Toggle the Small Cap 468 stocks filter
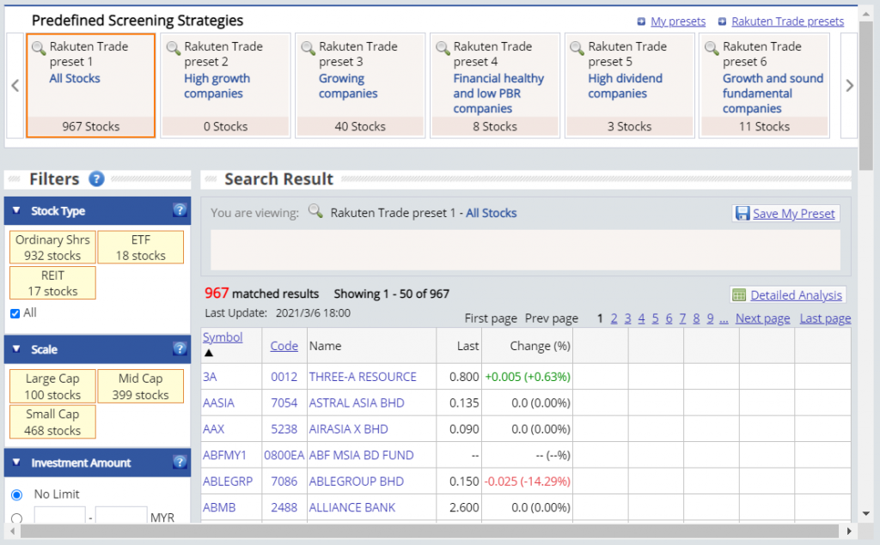The height and width of the screenshot is (545, 880). 52,422
